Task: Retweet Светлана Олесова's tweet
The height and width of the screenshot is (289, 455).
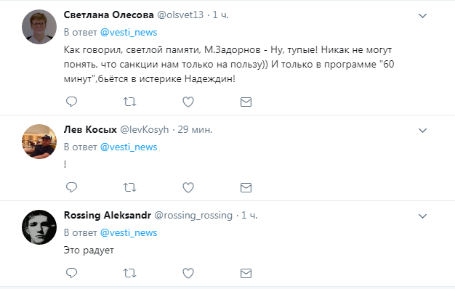Action: (129, 102)
